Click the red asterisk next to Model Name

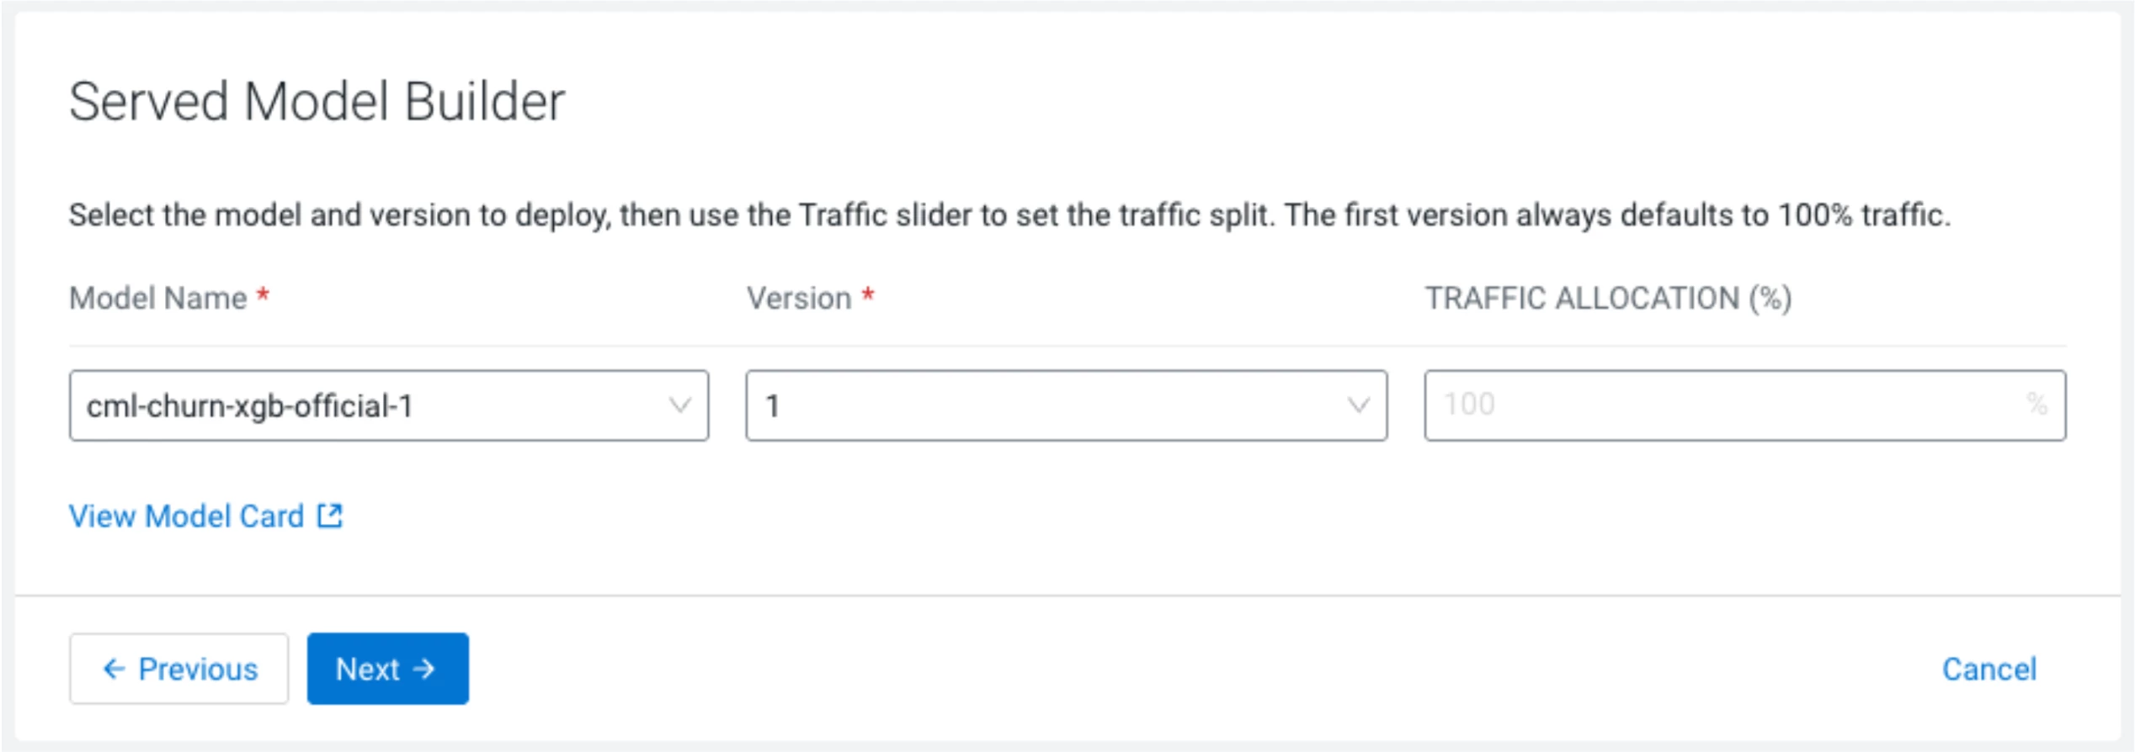click(x=263, y=294)
